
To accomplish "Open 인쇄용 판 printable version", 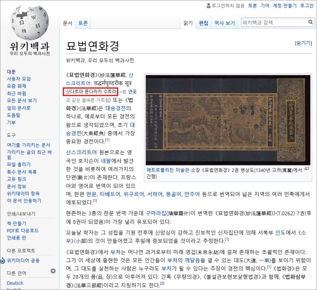I will coord(17,238).
